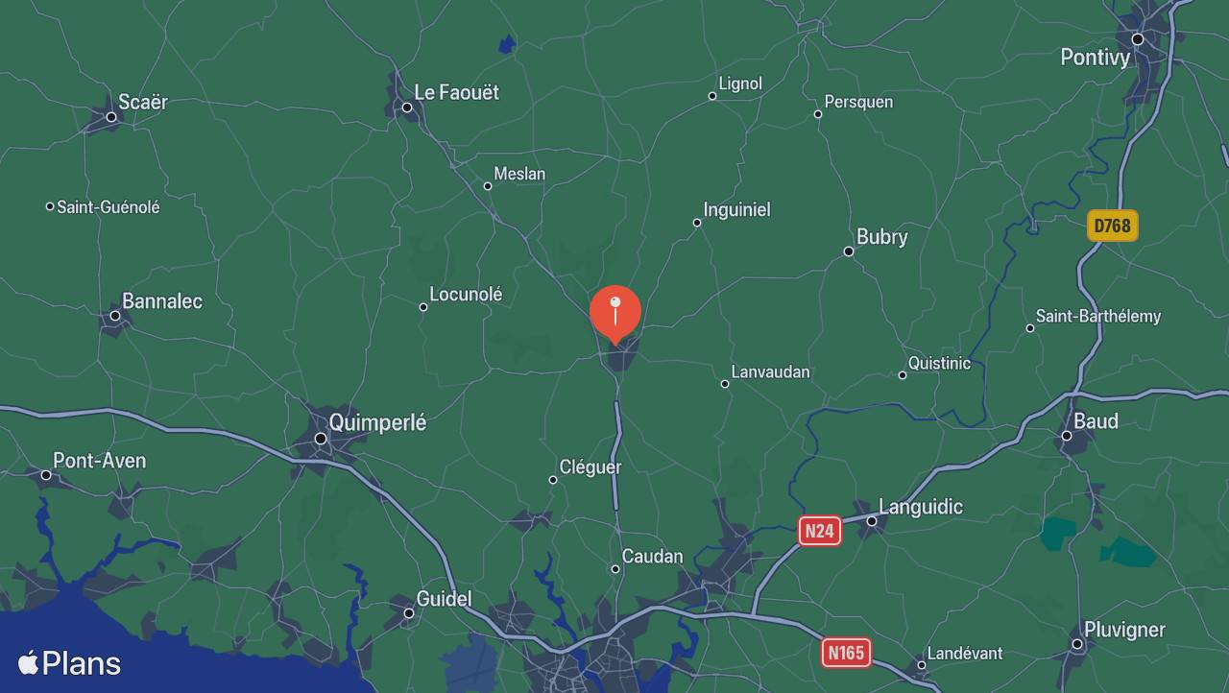The image size is (1229, 693).
Task: Select the D768 road shield
Action: coord(1113,226)
